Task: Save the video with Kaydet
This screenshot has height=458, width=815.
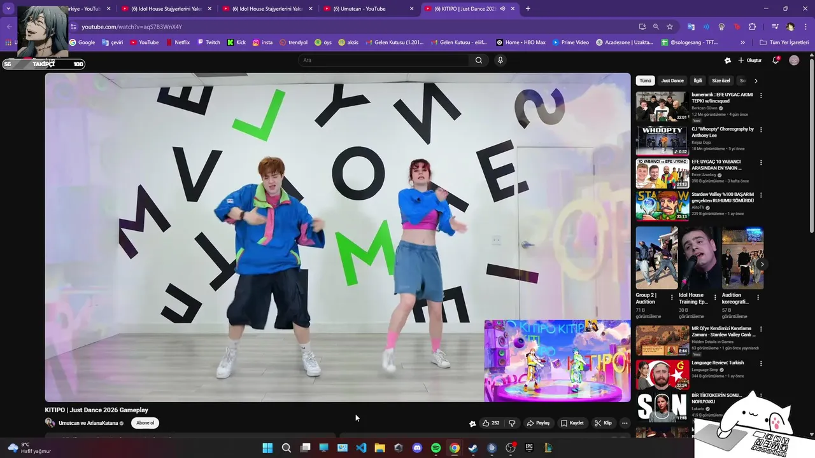Action: [572, 423]
